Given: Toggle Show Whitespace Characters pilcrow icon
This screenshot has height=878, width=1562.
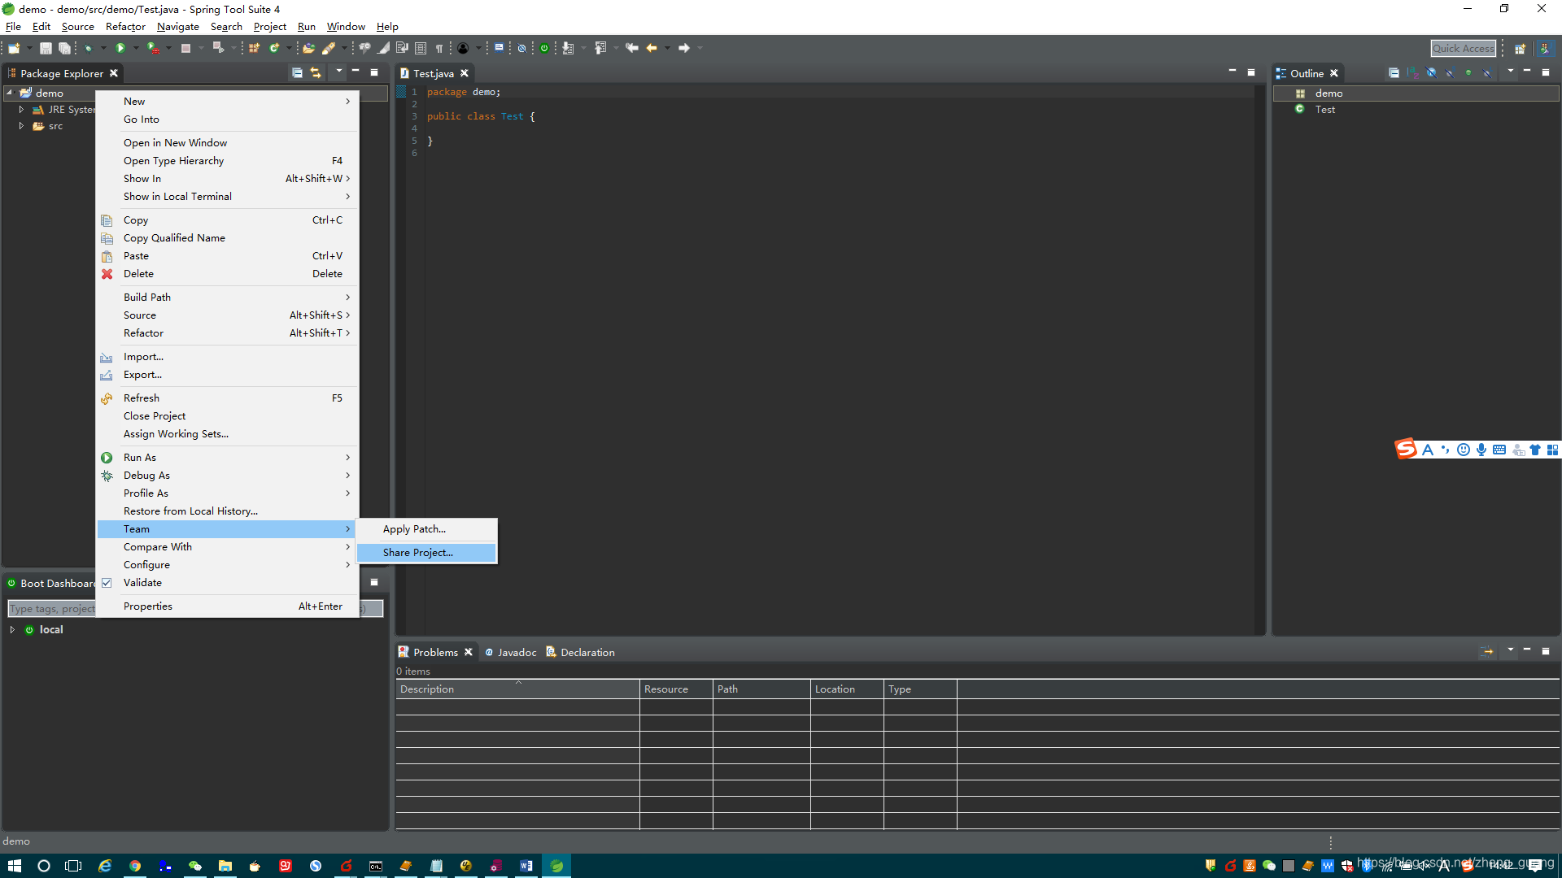Looking at the screenshot, I should pos(439,49).
